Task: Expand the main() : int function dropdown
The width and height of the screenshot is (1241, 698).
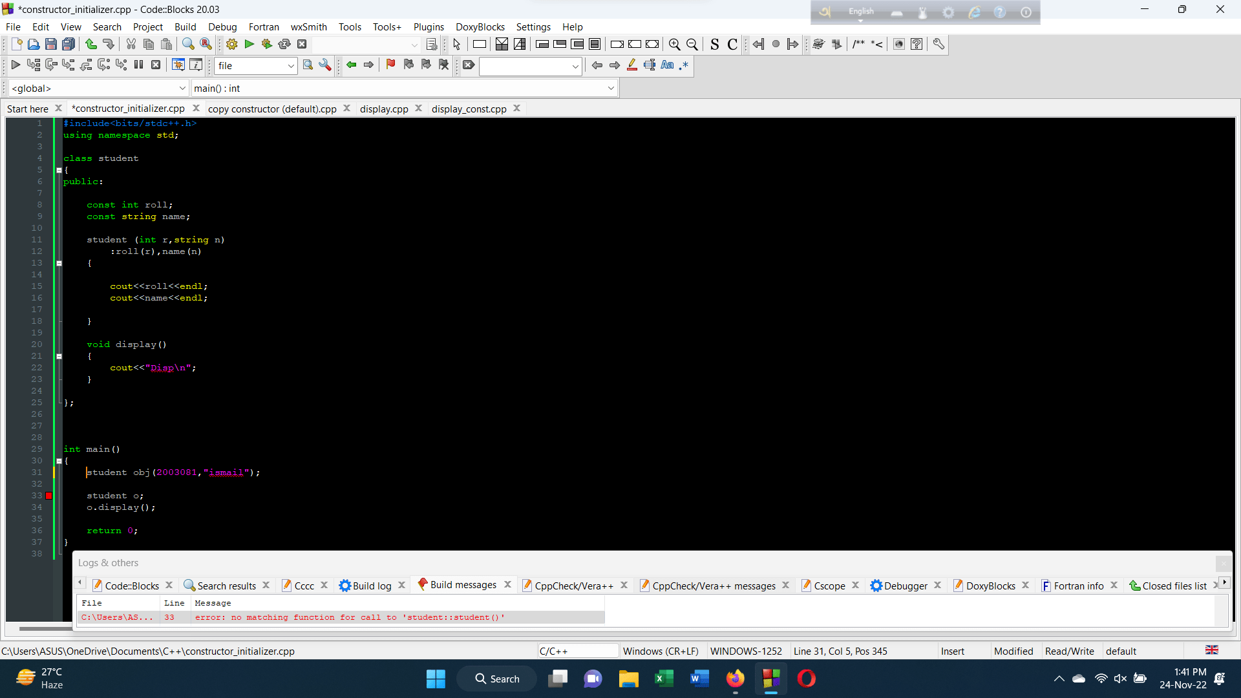Action: (611, 88)
